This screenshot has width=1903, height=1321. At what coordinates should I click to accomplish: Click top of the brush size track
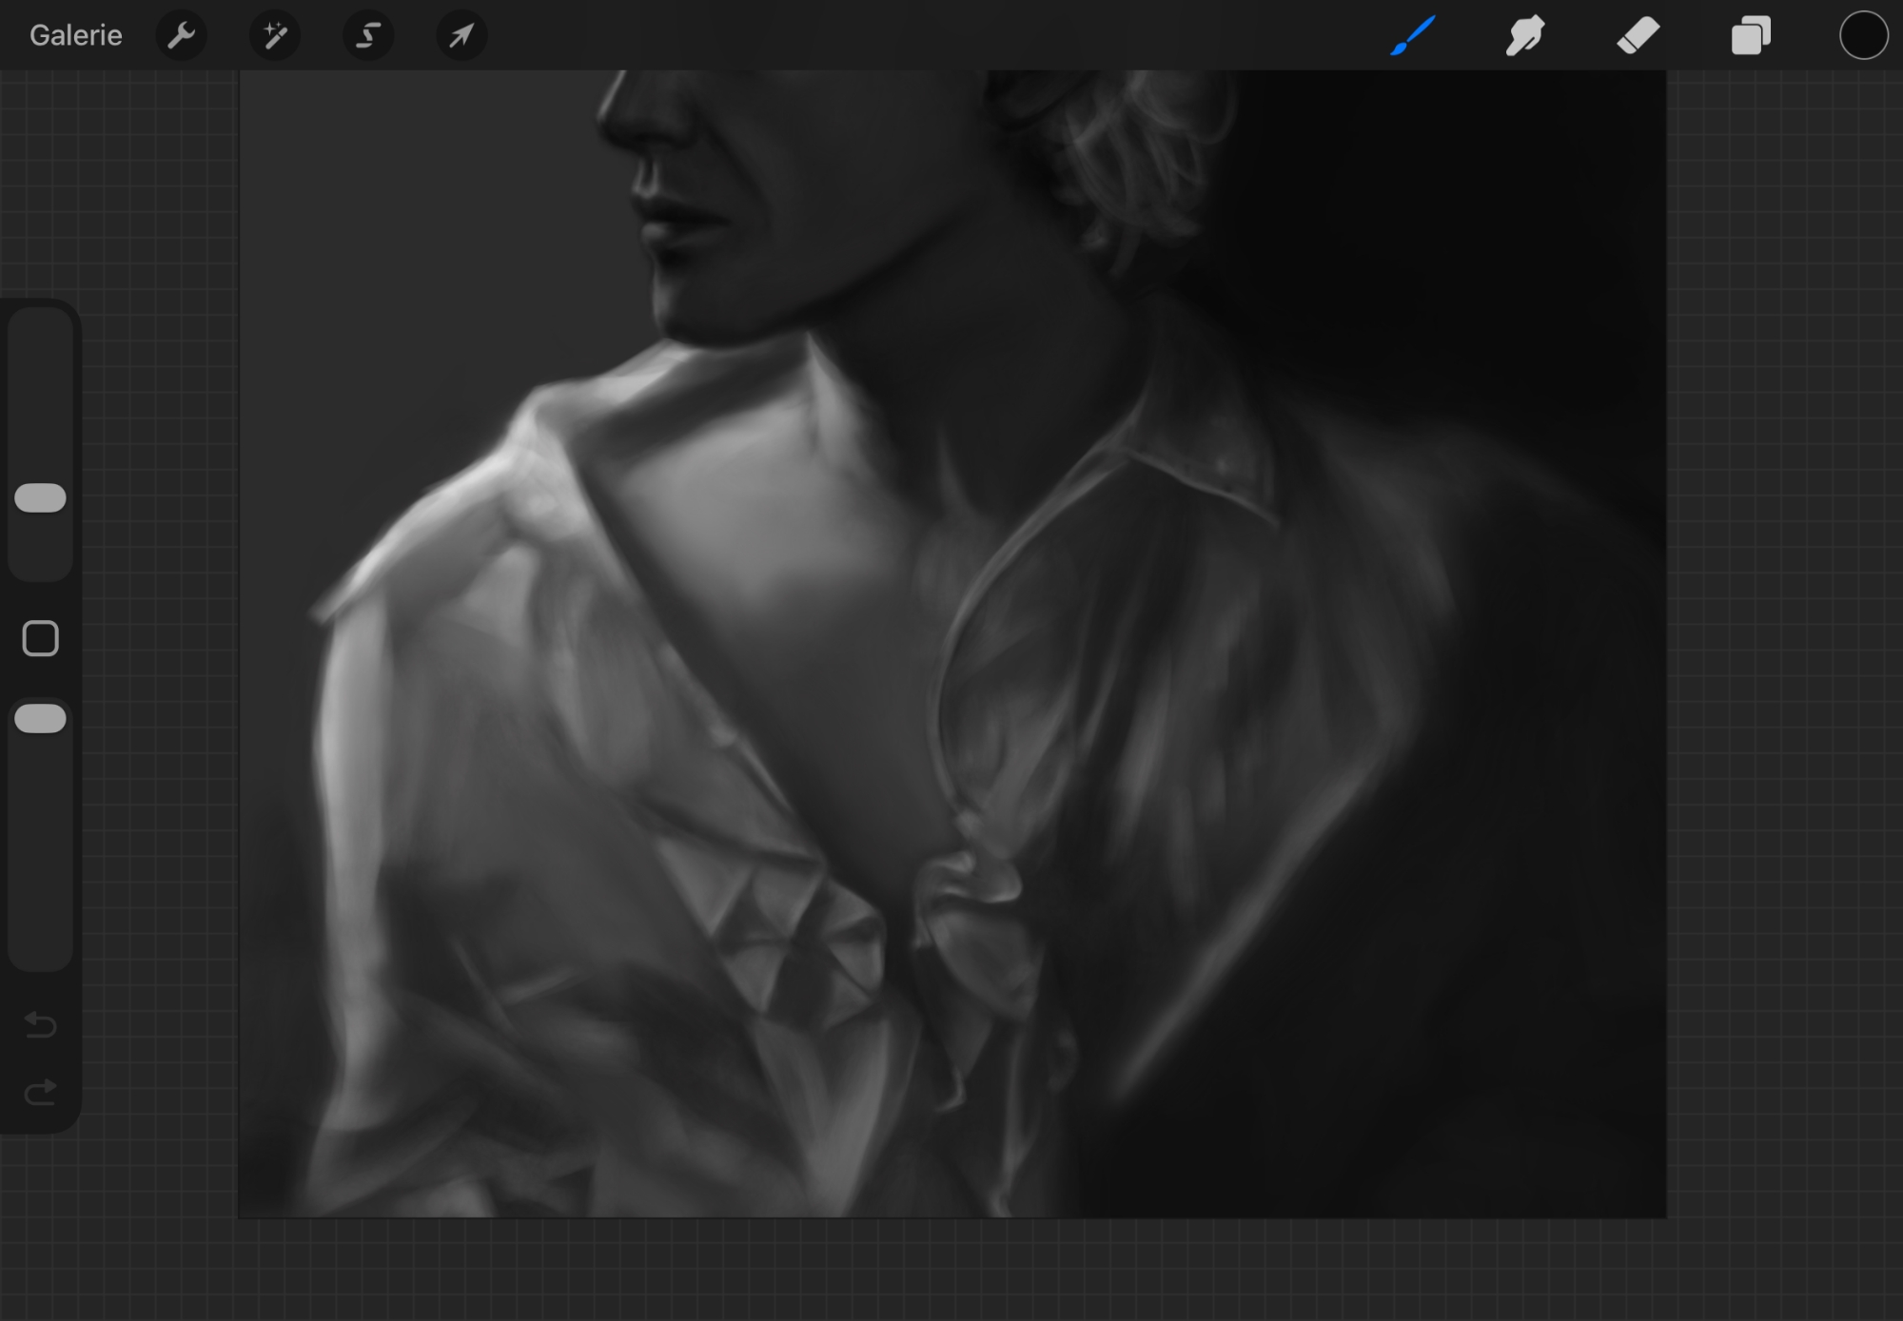[x=41, y=328]
